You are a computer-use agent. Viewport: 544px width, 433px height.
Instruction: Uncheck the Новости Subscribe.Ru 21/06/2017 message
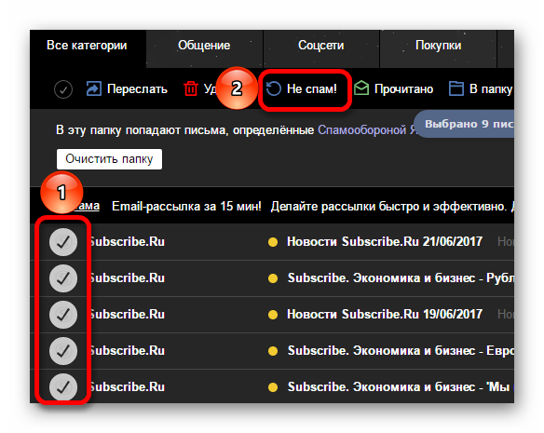[x=63, y=242]
